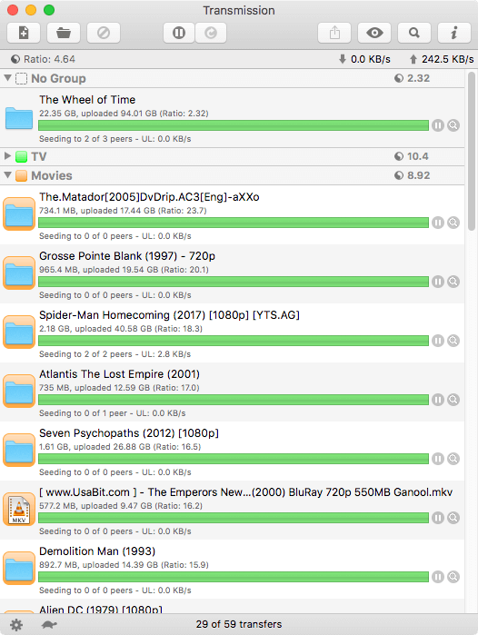
Task: Pause The Emperors New mkv transfer
Action: coord(438,518)
